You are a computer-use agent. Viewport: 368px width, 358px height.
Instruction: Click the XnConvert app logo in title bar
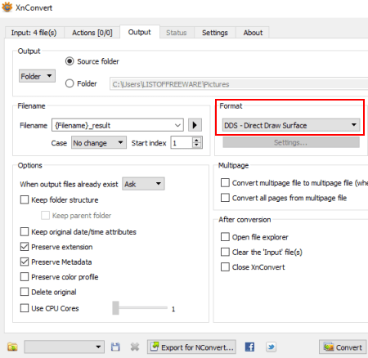point(7,7)
